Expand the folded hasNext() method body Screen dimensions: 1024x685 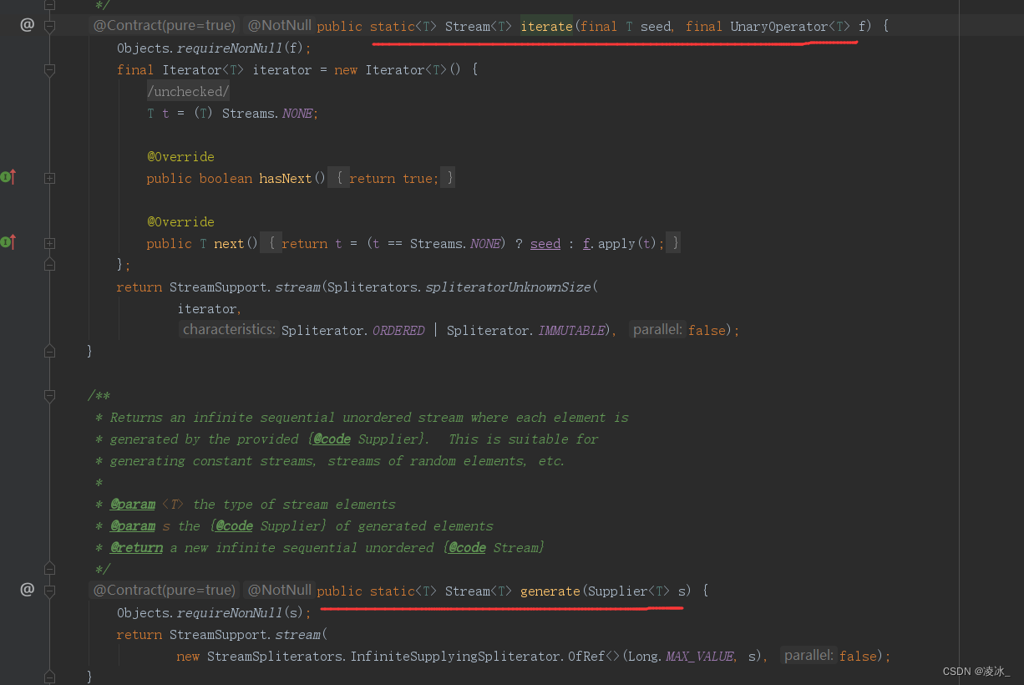[x=49, y=178]
